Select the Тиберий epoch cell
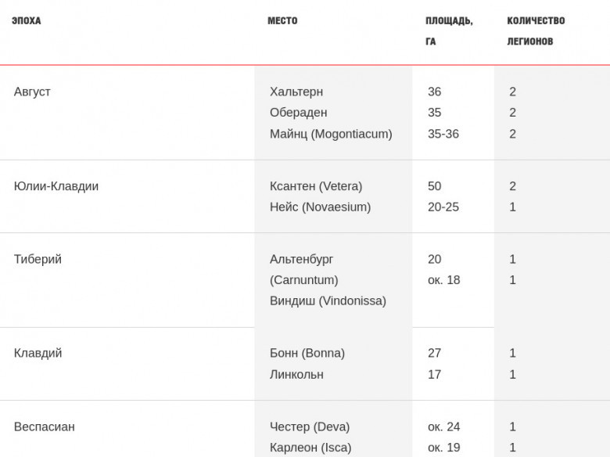Viewport: 610px width, 457px height. point(38,259)
